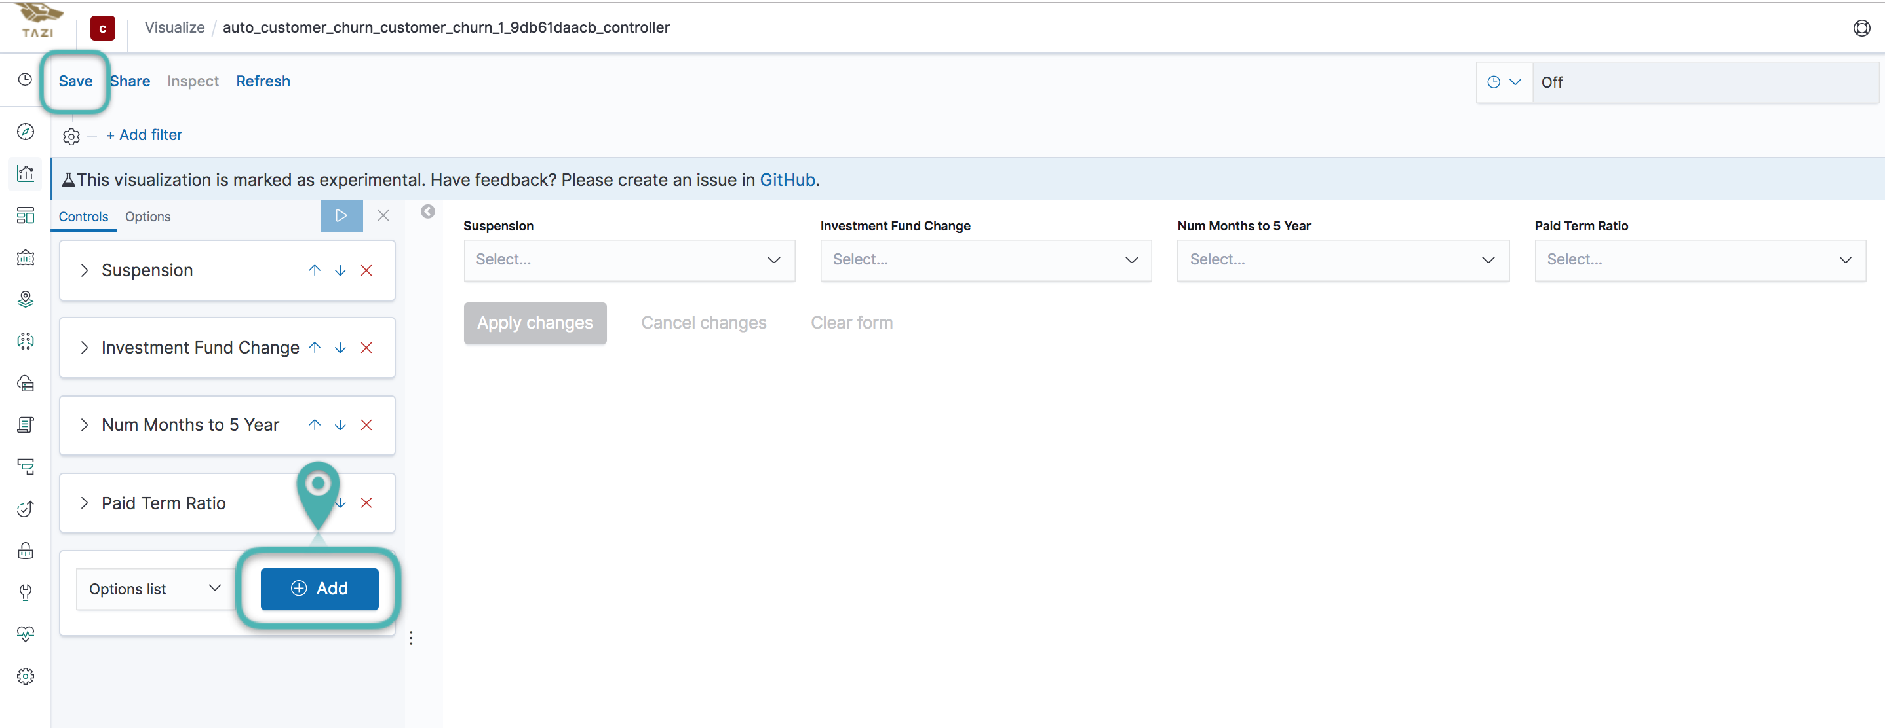This screenshot has height=728, width=1885.
Task: Move Num Months to 5 Year up
Action: pos(315,426)
